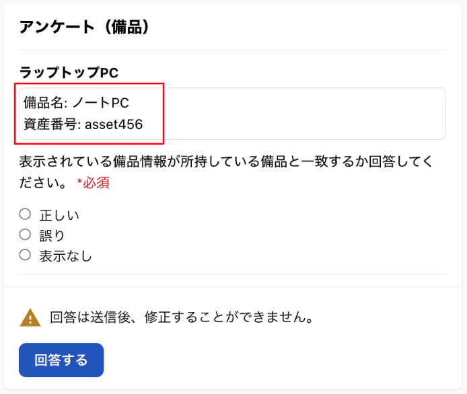Click the red *必須 required marker
Image resolution: width=467 pixels, height=394 pixels.
coord(94,182)
